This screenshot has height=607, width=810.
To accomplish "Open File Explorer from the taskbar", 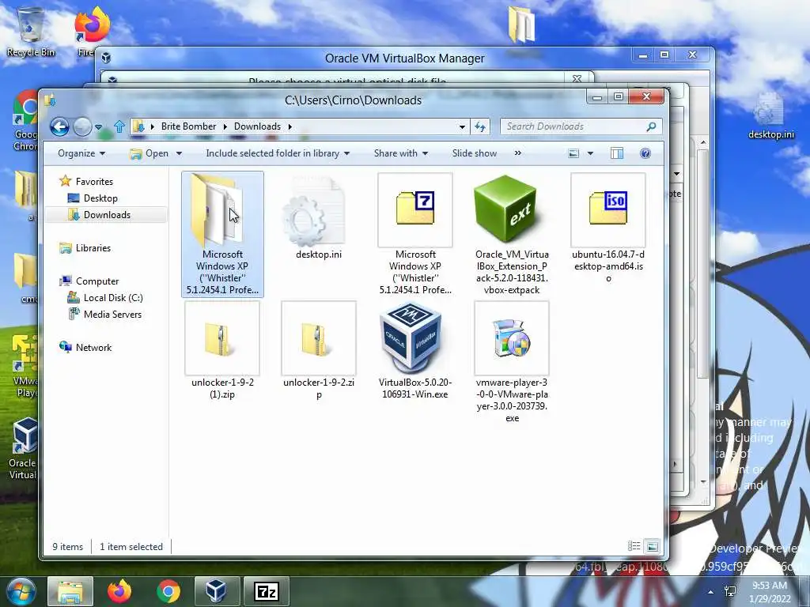I will 70,591.
